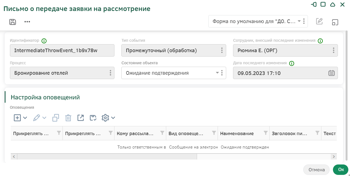This screenshot has width=350, height=176.
Task: Click the horizontal scrollbar right arrow
Action: (x=333, y=157)
